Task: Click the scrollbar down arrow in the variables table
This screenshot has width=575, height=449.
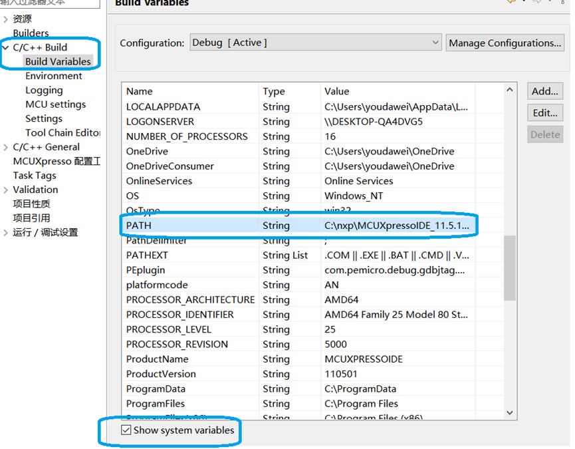Action: 510,412
